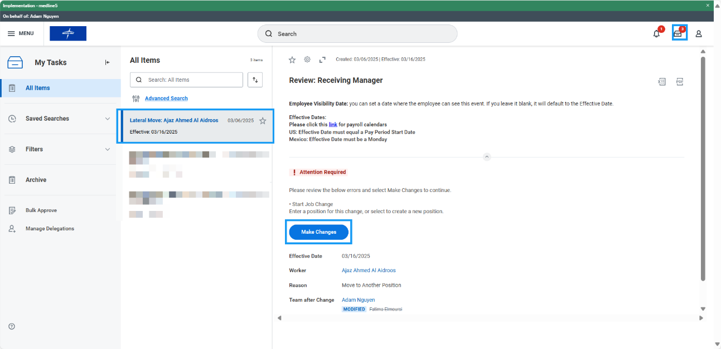
Task: Expand the Filters section
Action: [108, 149]
